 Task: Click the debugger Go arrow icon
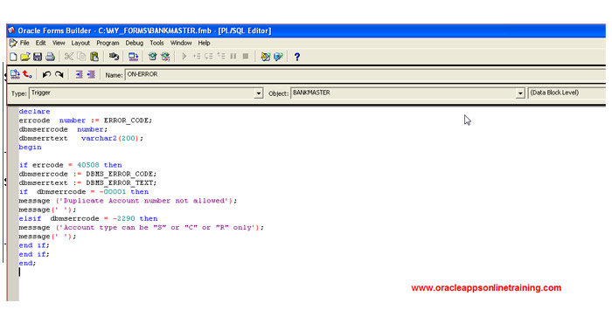coord(184,57)
